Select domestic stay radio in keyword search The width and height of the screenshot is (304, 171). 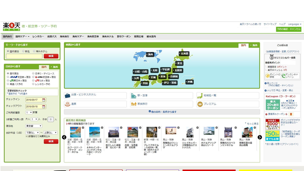8,51
